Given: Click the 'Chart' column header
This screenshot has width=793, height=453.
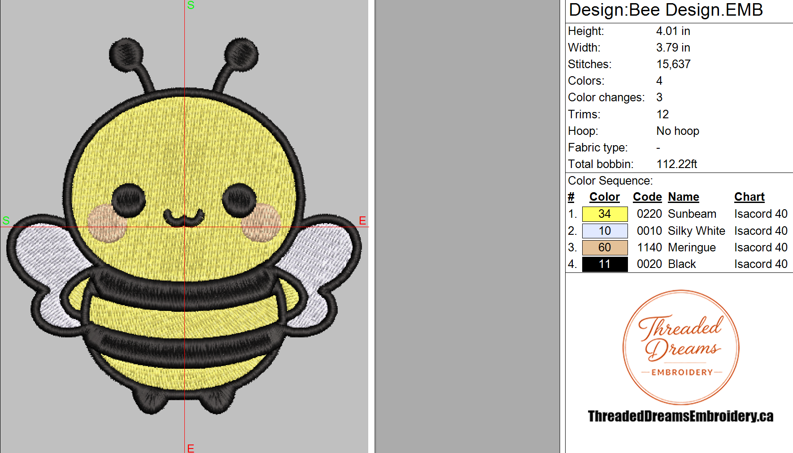Looking at the screenshot, I should coord(749,197).
